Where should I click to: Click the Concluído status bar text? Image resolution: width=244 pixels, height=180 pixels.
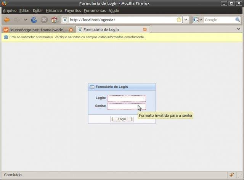(x=13, y=175)
